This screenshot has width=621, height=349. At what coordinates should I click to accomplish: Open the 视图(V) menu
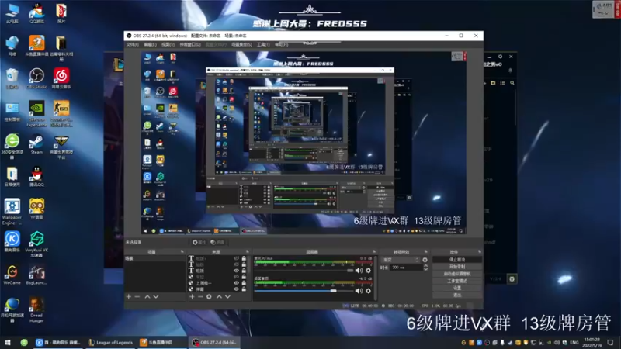coord(168,44)
